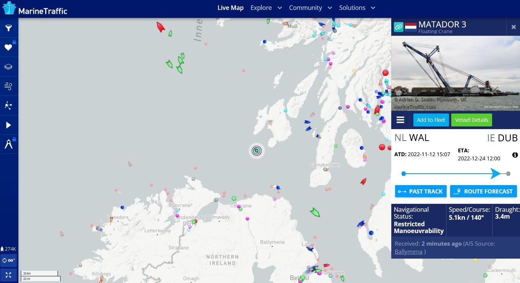This screenshot has width=520, height=283.
Task: Expand the Solutions dropdown menu
Action: (357, 8)
